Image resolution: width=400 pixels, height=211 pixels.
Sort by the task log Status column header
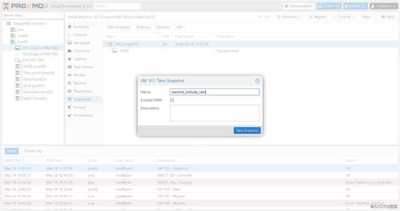coord(371,160)
